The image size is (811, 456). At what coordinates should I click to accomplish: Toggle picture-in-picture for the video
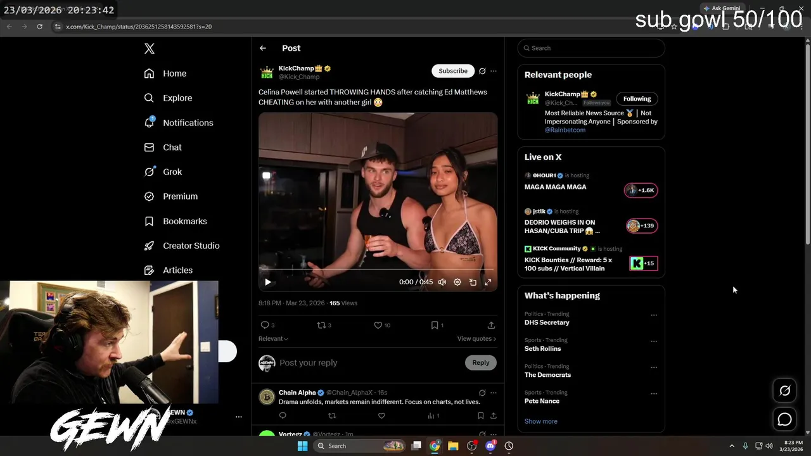point(473,282)
